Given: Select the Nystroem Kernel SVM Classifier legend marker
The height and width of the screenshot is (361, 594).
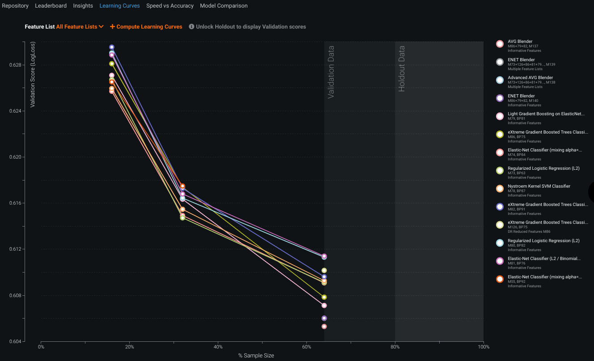Looking at the screenshot, I should tap(500, 189).
